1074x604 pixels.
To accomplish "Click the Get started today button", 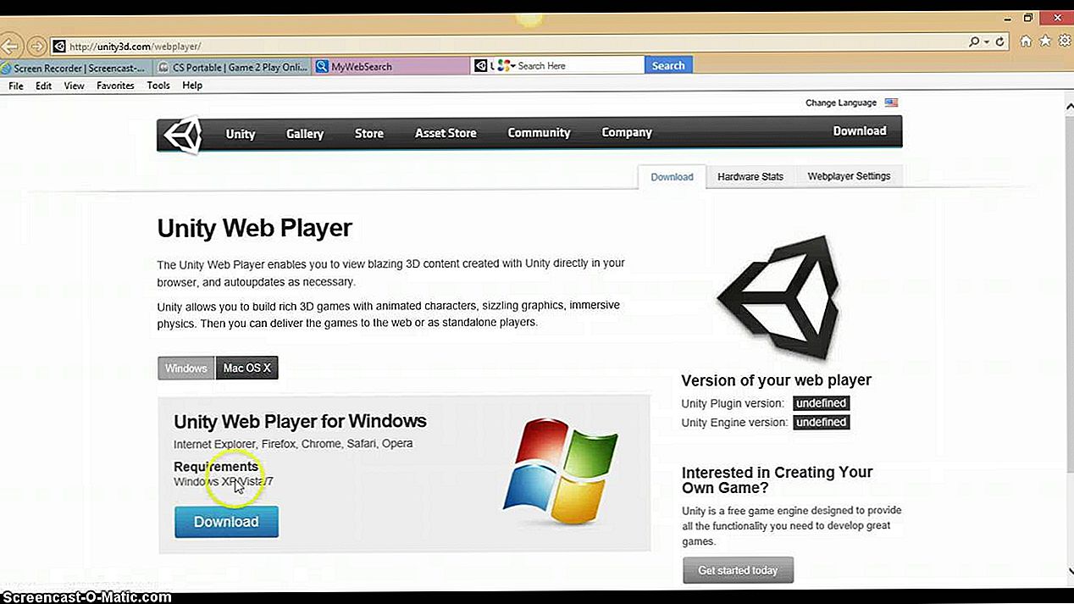I will pos(738,570).
